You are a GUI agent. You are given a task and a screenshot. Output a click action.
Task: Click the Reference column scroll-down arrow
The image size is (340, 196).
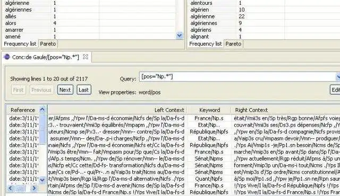(x=42, y=180)
